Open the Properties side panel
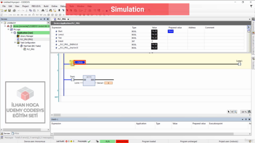Viewport: 255px width, 143px height. [253, 25]
